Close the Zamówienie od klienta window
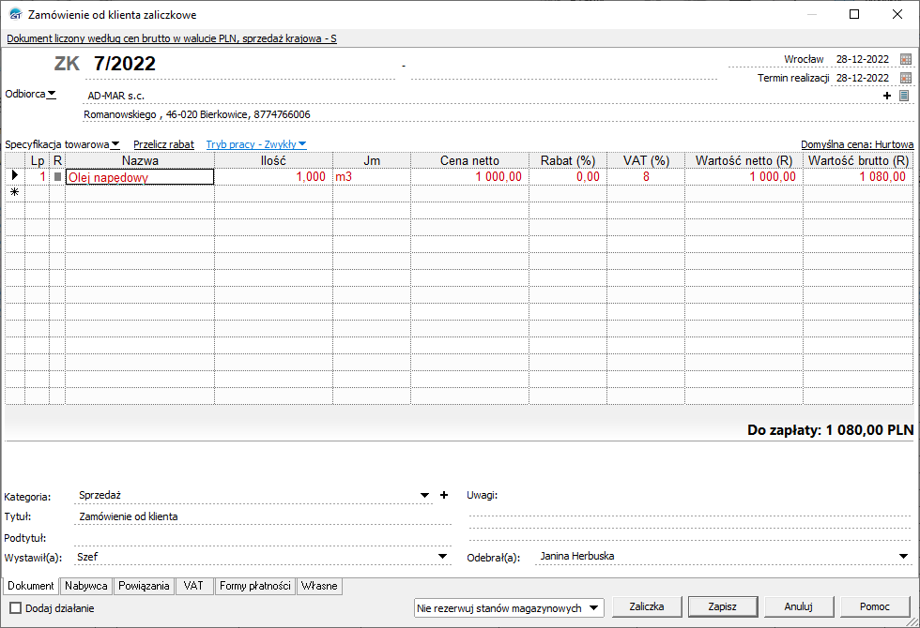 (897, 14)
